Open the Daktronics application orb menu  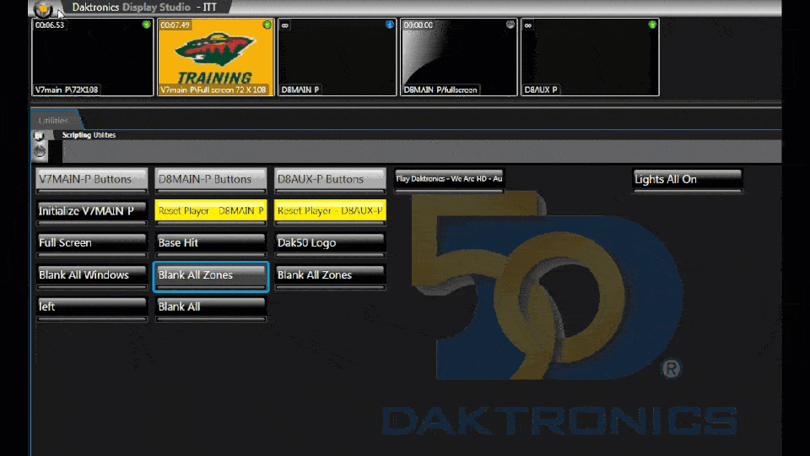coord(42,9)
